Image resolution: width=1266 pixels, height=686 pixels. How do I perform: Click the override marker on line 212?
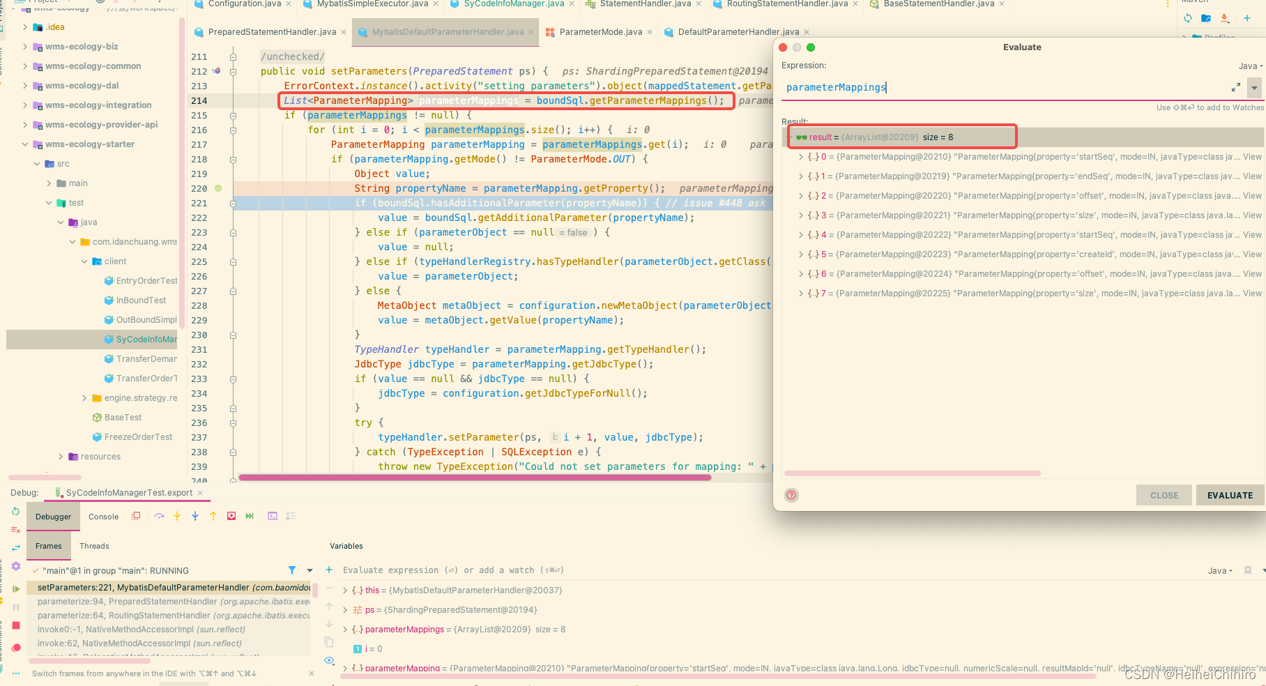click(217, 71)
